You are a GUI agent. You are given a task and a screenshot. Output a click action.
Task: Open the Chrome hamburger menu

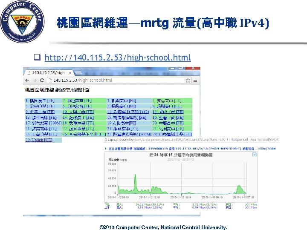coord(195,80)
